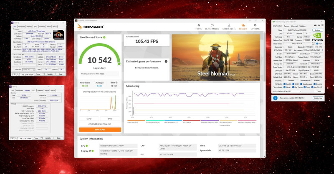This screenshot has height=174, width=334.
Task: Click purple CPU Clock Frequency legend swatch
Action: [210, 120]
